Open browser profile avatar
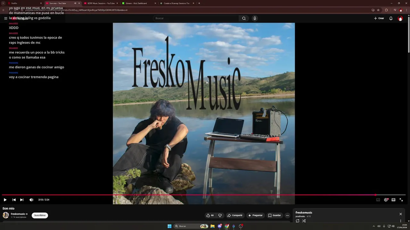Screen dimensions: 410x230 (401, 10)
